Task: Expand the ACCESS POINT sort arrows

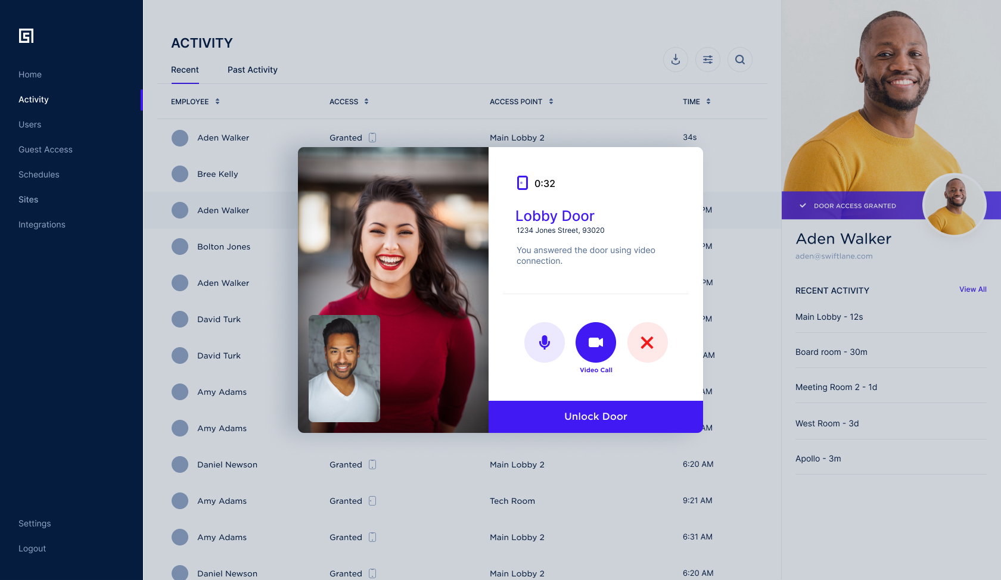Action: click(x=551, y=101)
